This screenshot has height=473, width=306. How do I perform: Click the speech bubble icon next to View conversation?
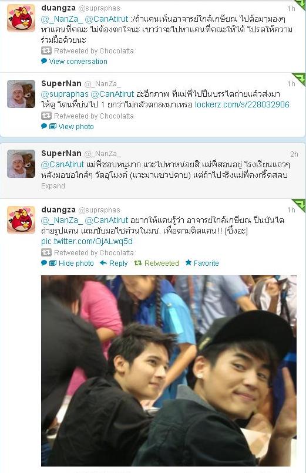44,61
